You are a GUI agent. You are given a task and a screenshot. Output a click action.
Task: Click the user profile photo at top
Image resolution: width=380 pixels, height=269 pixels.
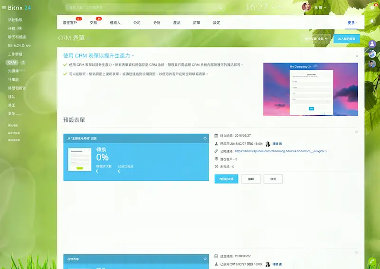pos(306,7)
